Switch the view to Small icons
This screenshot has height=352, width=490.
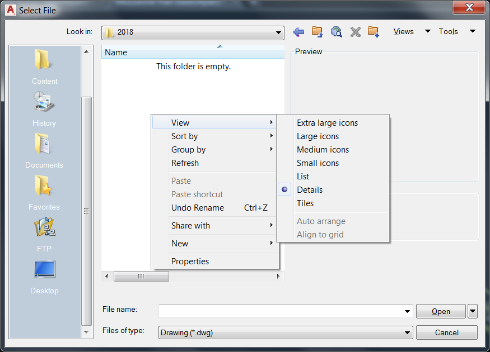click(x=318, y=163)
